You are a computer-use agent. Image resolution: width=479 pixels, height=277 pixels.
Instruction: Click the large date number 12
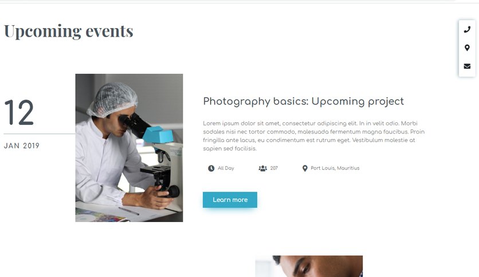tap(19, 113)
